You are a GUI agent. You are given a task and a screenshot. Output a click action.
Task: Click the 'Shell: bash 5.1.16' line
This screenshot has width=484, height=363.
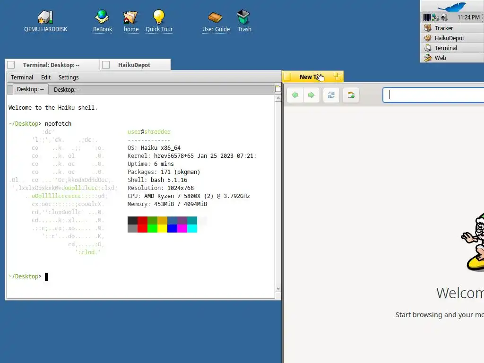[157, 180]
